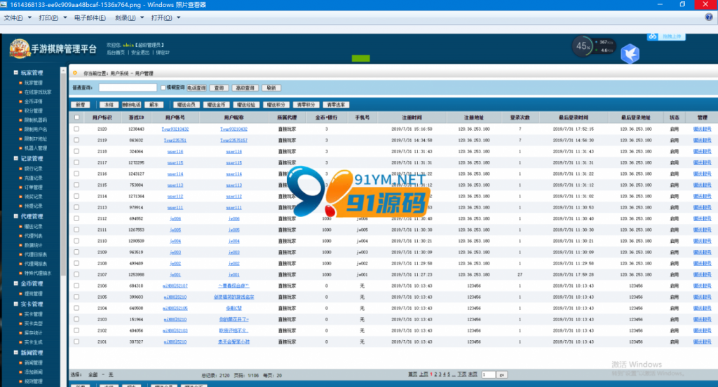718x387 pixels.
Task: Click the orange location arrow icon
Action: point(75,73)
